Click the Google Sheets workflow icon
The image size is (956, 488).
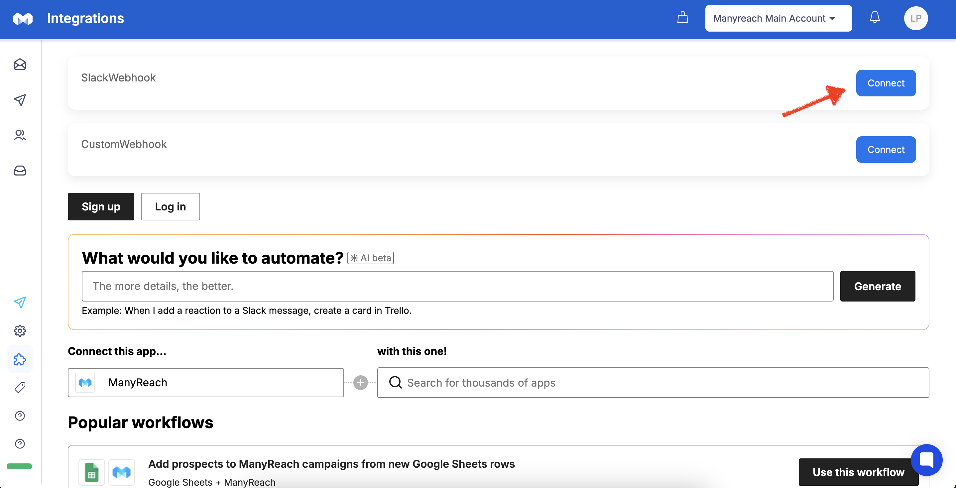(x=92, y=472)
